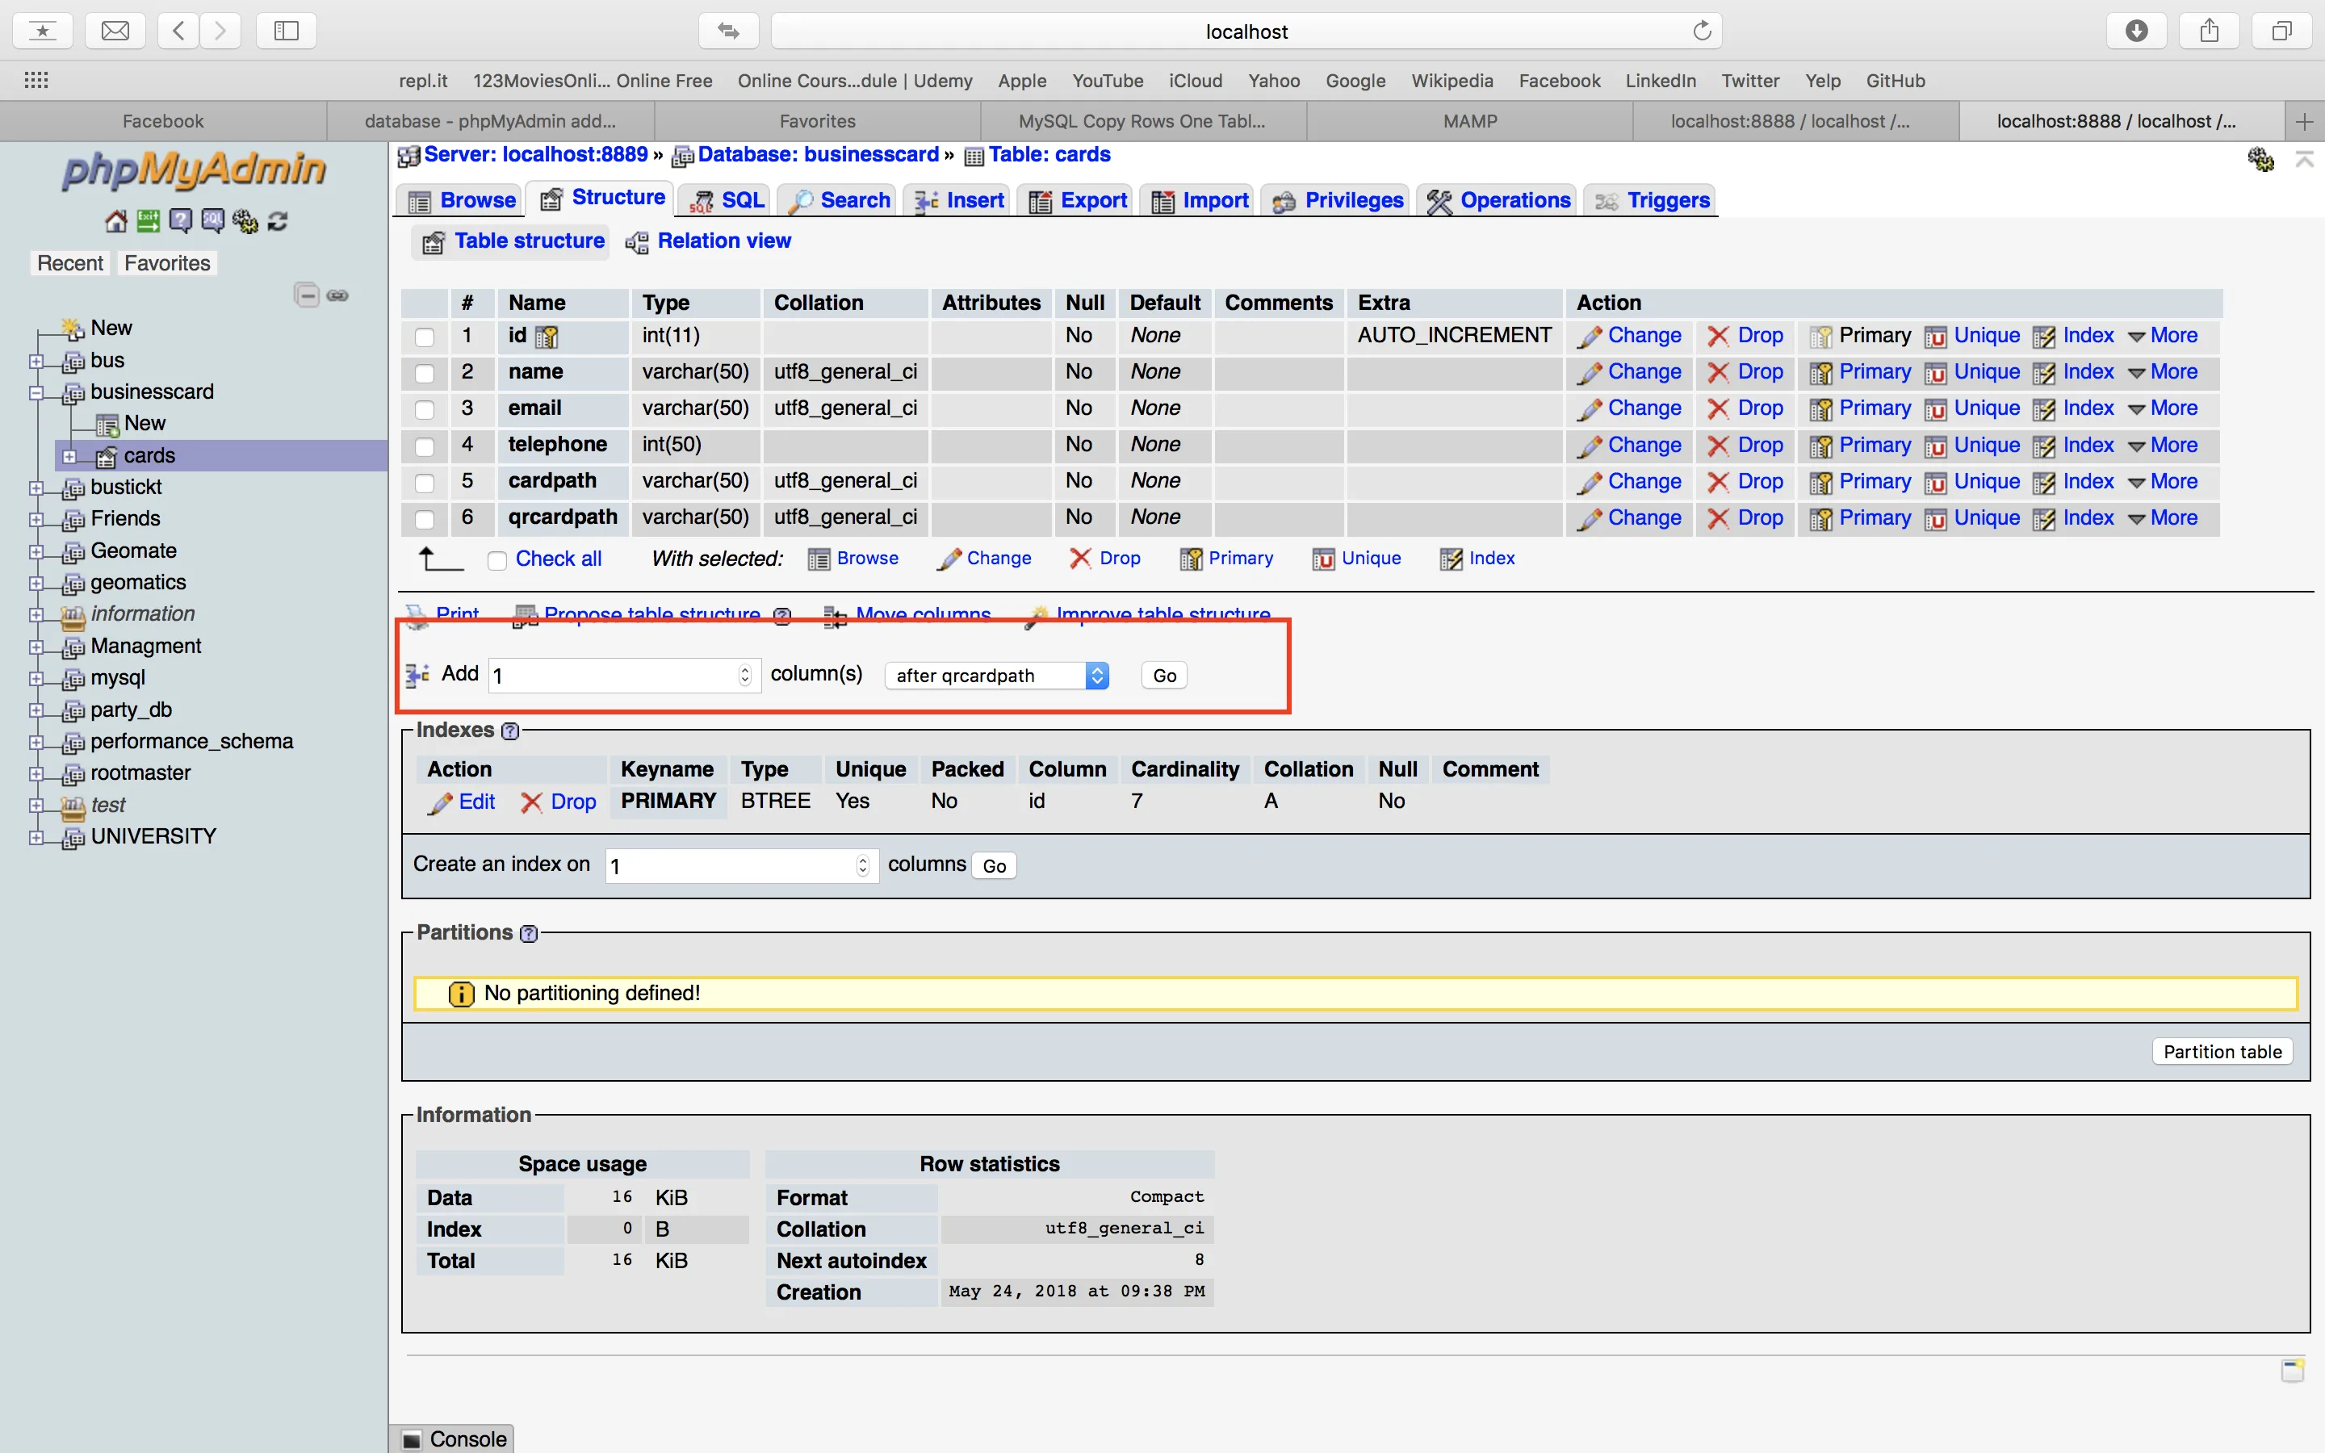Tick the telephone column row checkbox

[424, 446]
